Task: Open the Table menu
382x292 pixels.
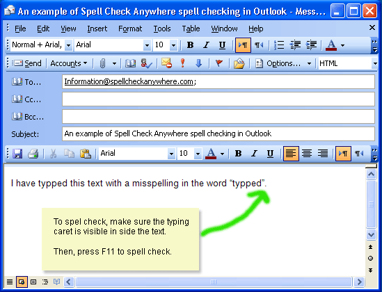Action: point(191,29)
